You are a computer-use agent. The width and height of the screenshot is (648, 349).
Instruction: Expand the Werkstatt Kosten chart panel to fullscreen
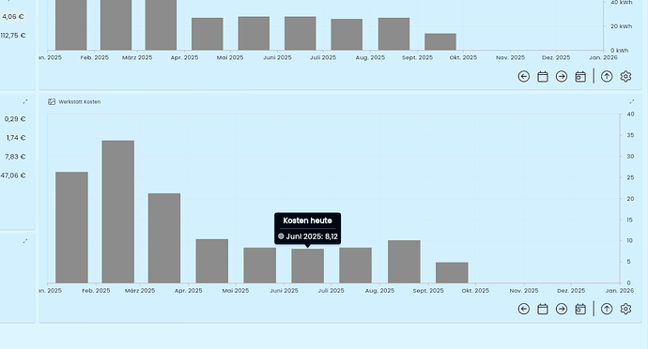click(631, 101)
